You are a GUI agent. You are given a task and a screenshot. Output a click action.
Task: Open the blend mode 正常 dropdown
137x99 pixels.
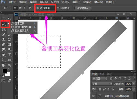click(x=102, y=84)
